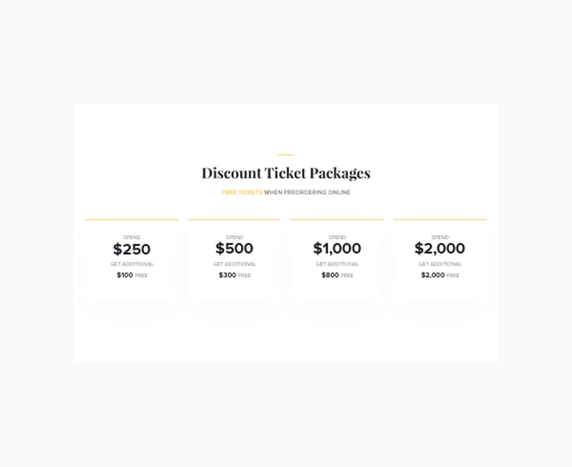Click the SPEND label above $500
The width and height of the screenshot is (572, 467).
point(235,237)
